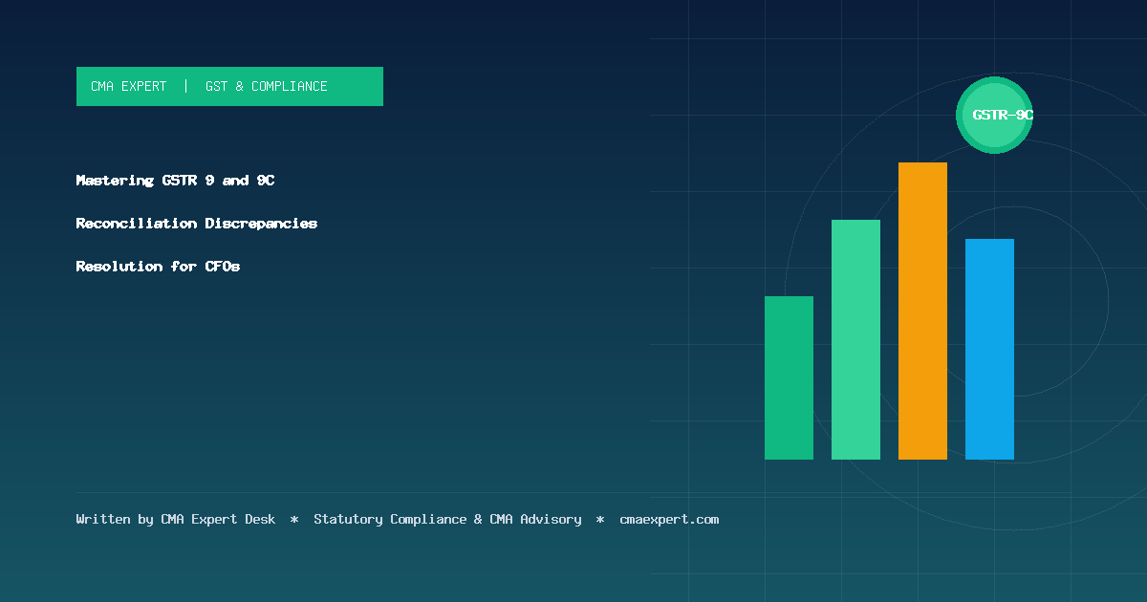
Task: Click 'Statutory Compliance & CMA Advisory' text
Action: click(447, 520)
